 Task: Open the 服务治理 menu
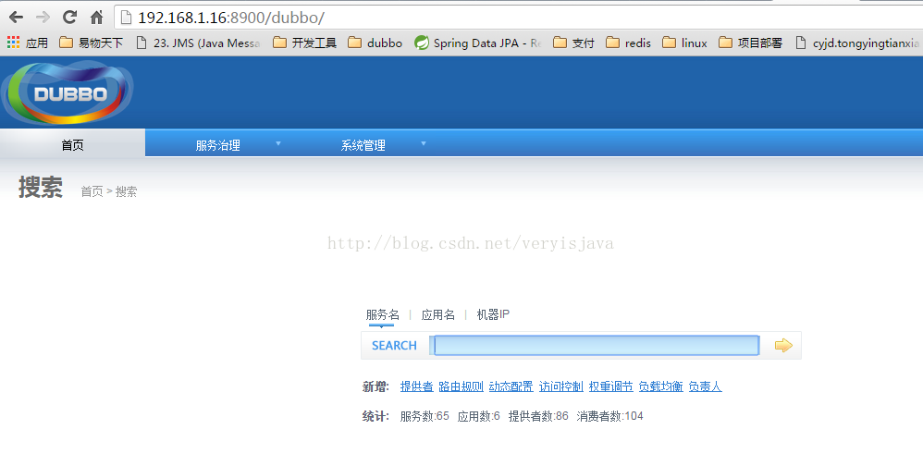pyautogui.click(x=217, y=145)
